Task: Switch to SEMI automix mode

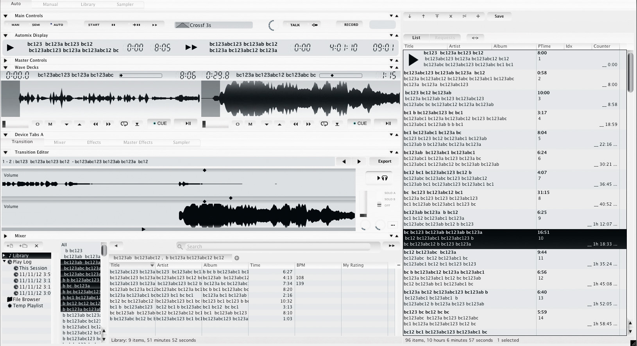Action: (36, 25)
